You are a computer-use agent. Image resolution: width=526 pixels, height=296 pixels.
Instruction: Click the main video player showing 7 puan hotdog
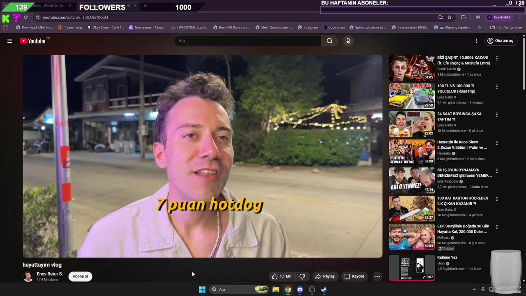pyautogui.click(x=202, y=156)
